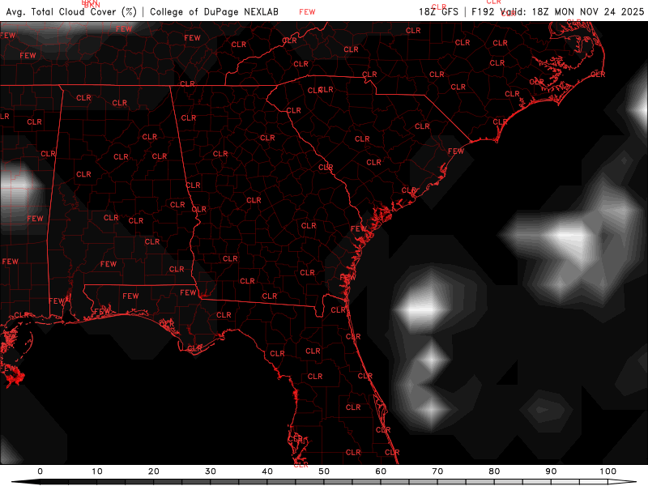Click the FEW label inside the title header
648x486 pixels.
click(307, 12)
